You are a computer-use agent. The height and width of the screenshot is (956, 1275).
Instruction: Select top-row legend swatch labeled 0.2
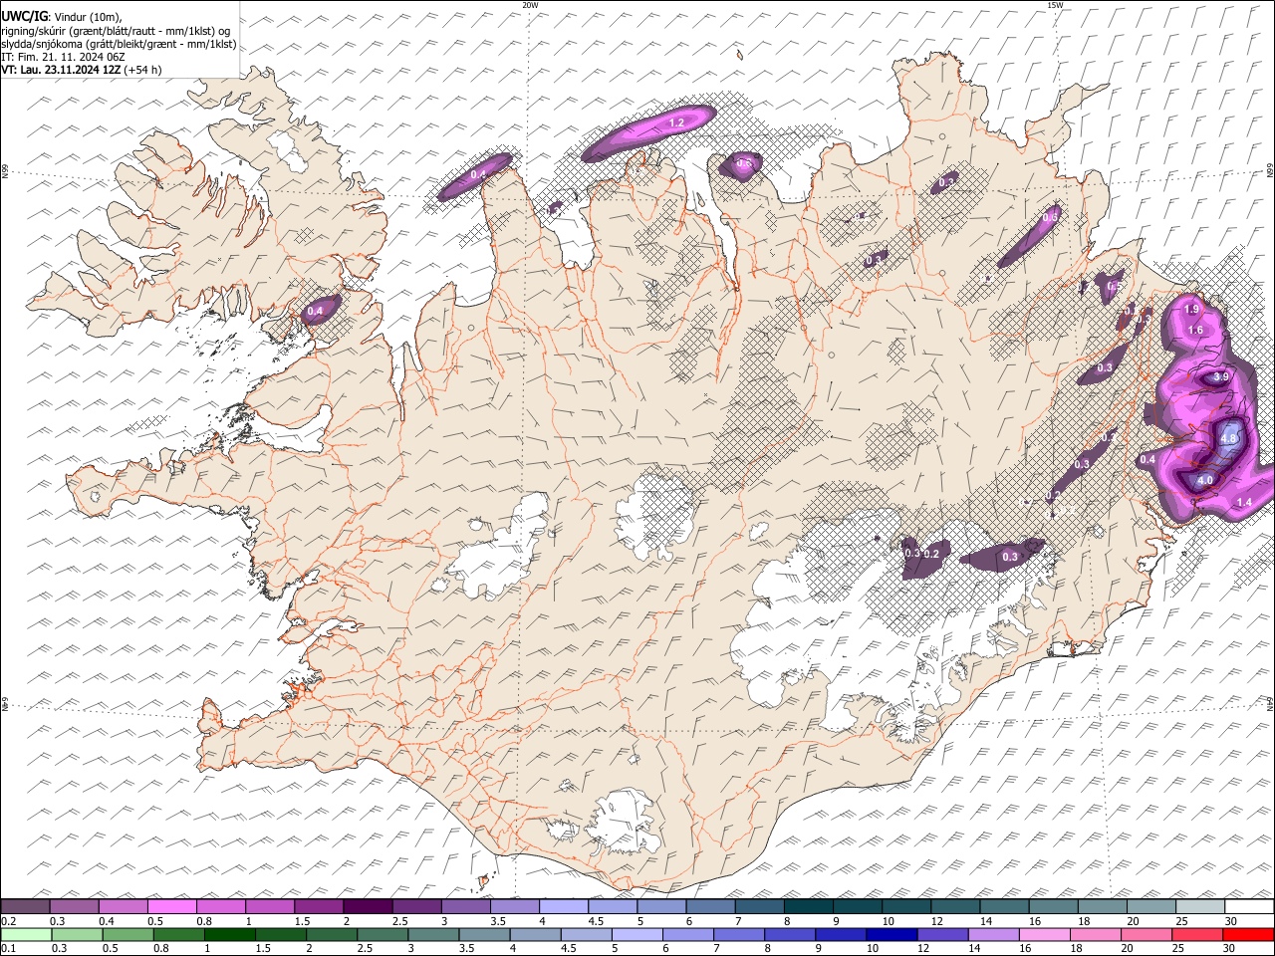(26, 907)
